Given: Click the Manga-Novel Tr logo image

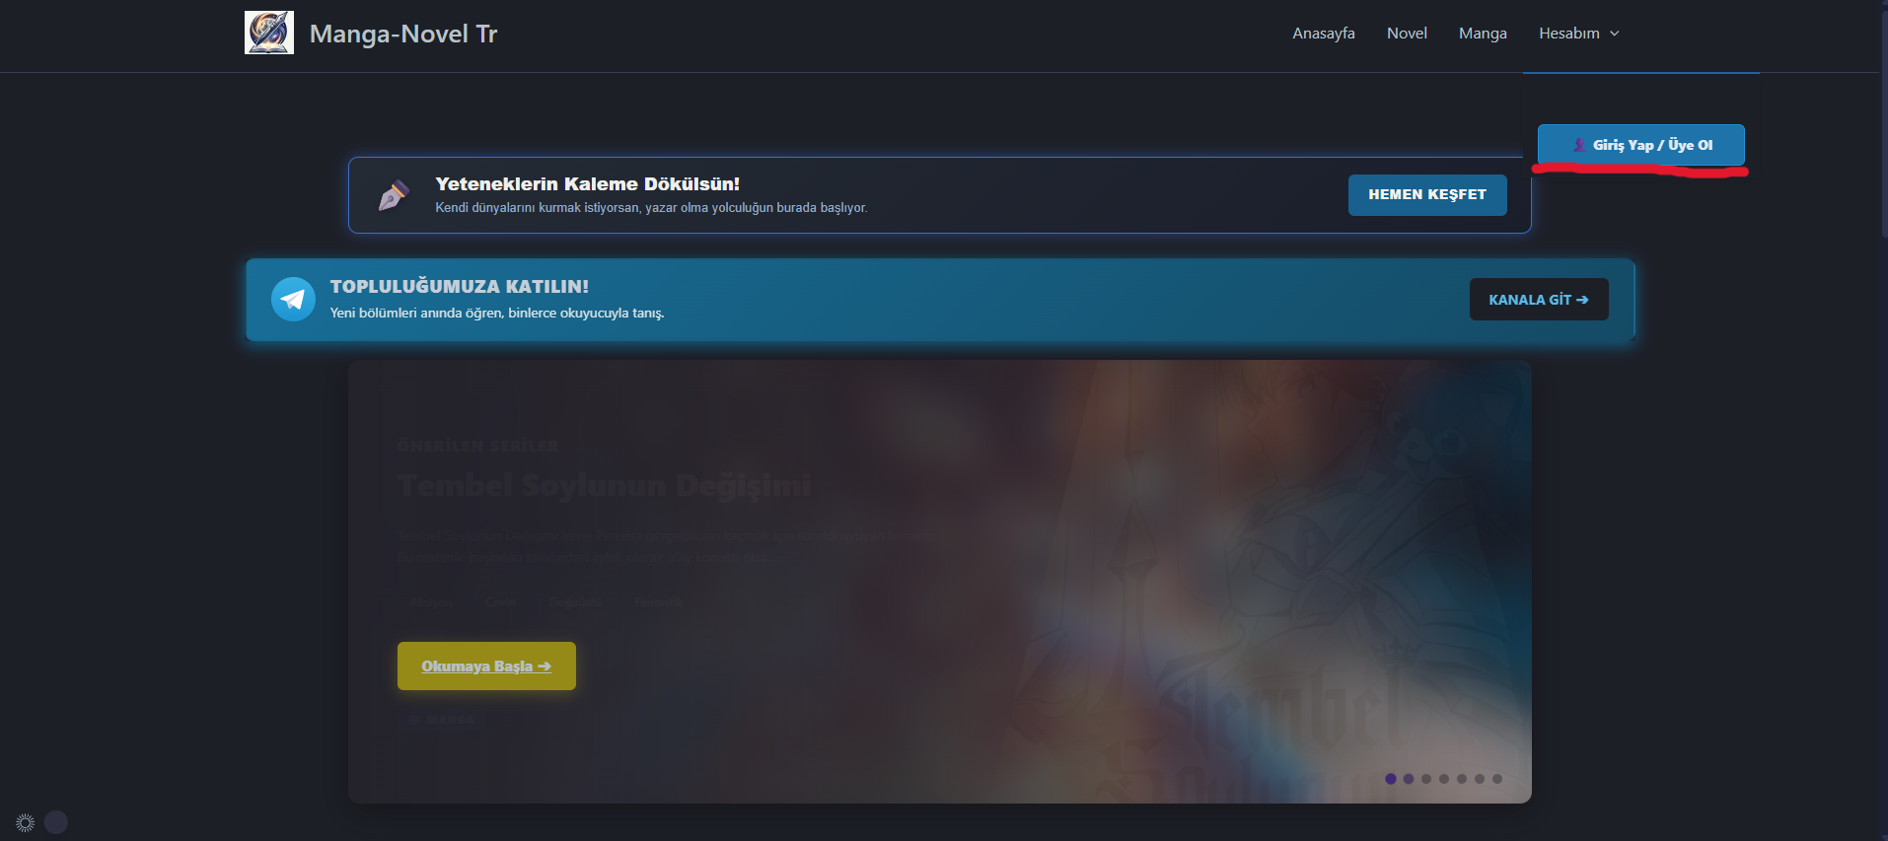Looking at the screenshot, I should (x=269, y=33).
